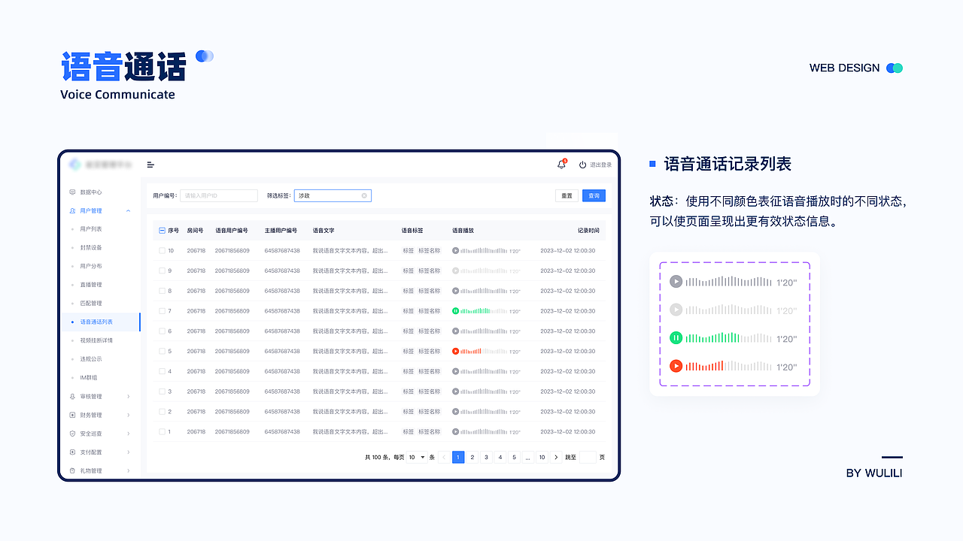This screenshot has width=963, height=541.
Task: Collapse the 用户管理 menu chevron
Action: pos(129,211)
